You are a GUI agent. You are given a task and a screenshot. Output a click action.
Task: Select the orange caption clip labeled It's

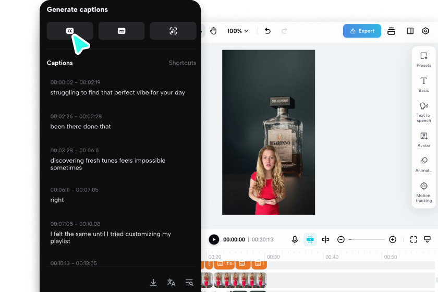point(224,264)
